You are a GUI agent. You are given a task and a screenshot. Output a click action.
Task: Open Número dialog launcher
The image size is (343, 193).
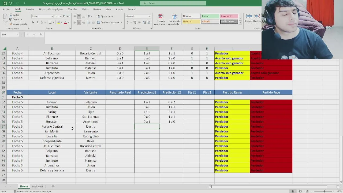tap(151, 28)
